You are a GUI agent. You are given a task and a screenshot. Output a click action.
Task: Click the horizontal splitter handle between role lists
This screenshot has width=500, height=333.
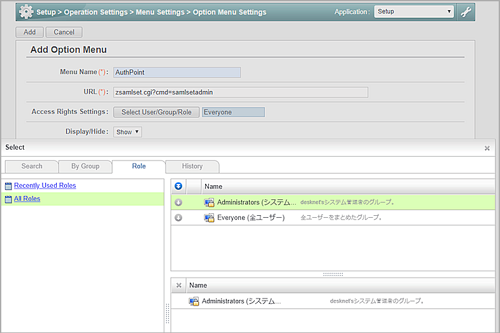tap(332, 274)
